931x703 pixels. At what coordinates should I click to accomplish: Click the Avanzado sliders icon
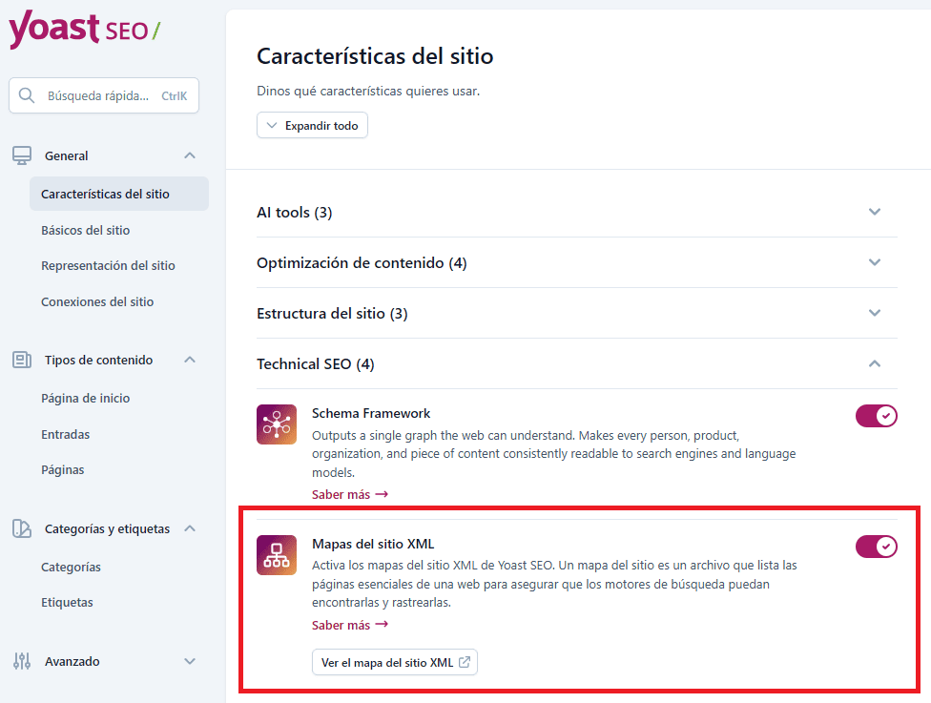(22, 661)
